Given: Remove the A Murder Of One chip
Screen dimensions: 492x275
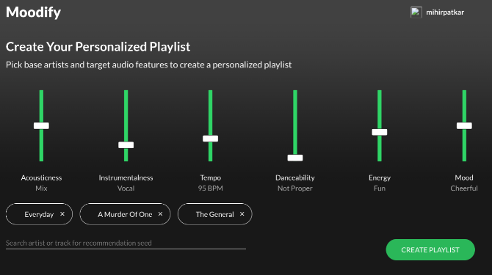Looking at the screenshot, I should [160, 214].
